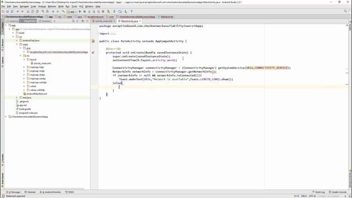Image resolution: width=352 pixels, height=198 pixels.
Task: Open the File menu
Action: pyautogui.click(x=3, y=7)
